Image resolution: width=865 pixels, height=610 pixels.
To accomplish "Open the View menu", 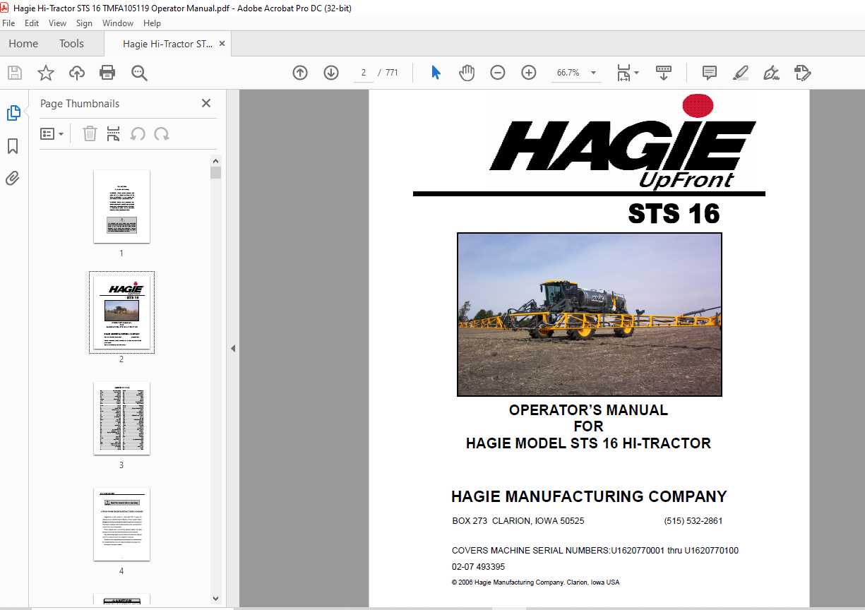I will point(57,23).
